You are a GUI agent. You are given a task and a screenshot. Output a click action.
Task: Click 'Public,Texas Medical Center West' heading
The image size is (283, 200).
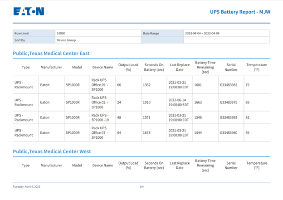tap(52, 151)
